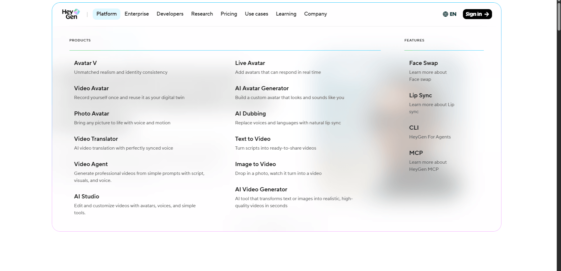Expand the Company menu
Viewport: 561px width, 271px height.
tap(315, 14)
